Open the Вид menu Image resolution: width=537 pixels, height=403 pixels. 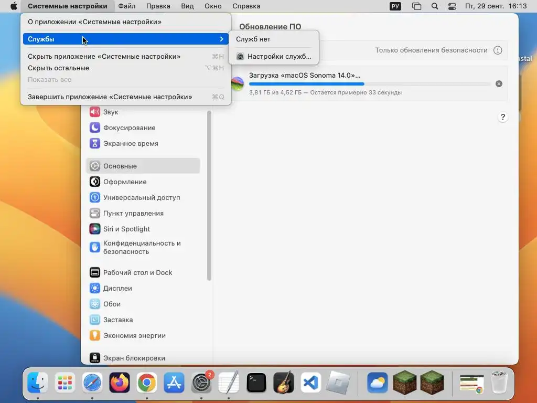point(187,6)
